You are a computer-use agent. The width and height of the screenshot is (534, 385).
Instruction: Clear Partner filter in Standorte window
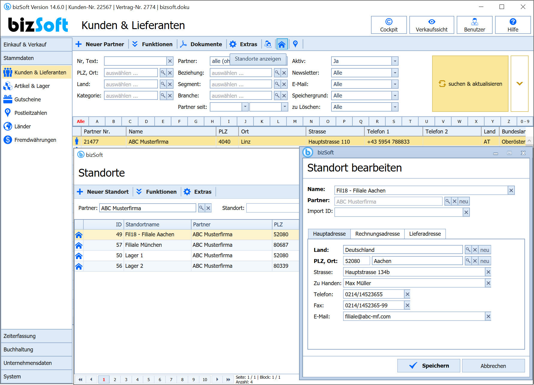[x=208, y=208]
